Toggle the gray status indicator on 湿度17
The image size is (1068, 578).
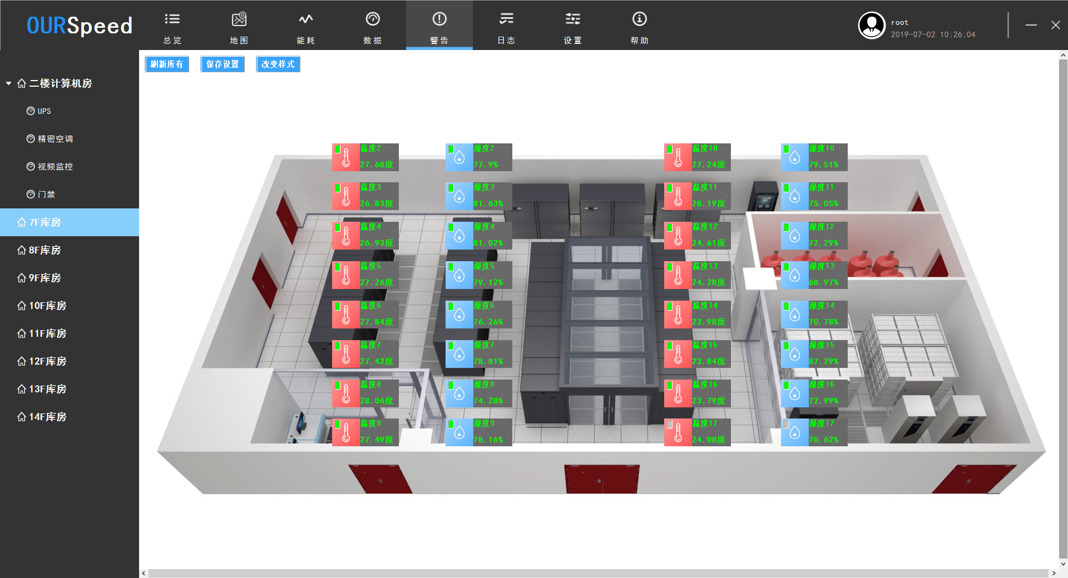pyautogui.click(x=787, y=425)
